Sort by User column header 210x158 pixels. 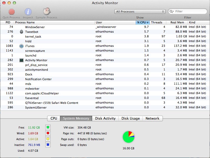pos(115,22)
